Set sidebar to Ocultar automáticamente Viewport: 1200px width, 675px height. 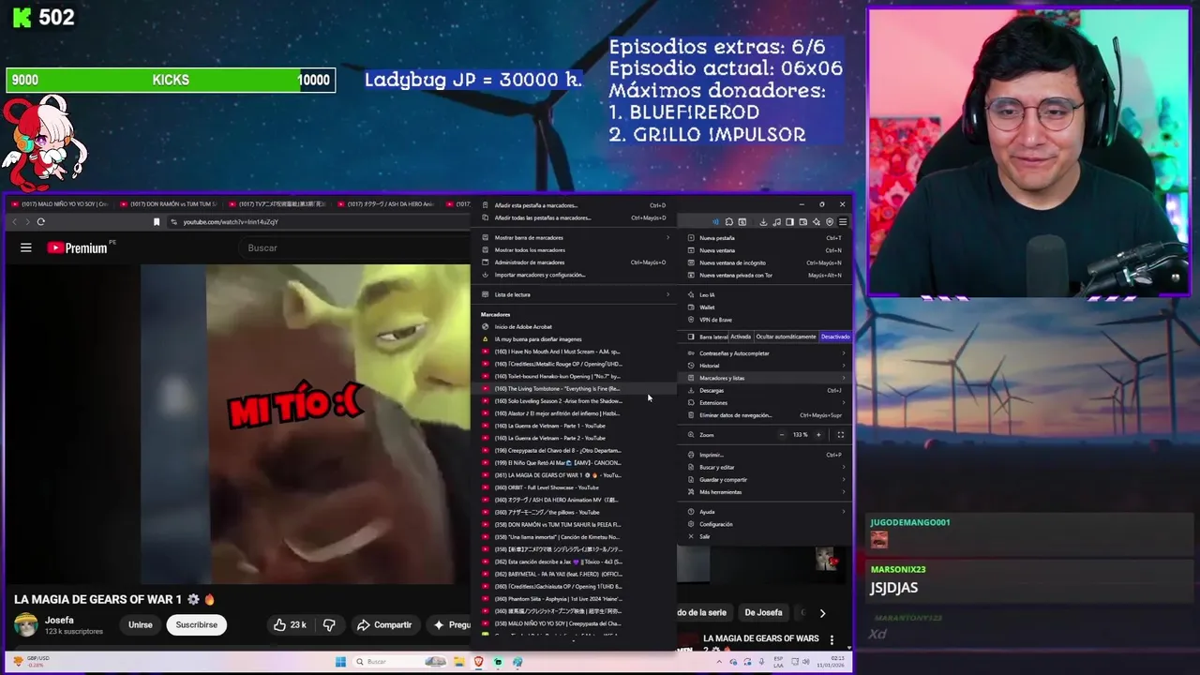click(787, 337)
